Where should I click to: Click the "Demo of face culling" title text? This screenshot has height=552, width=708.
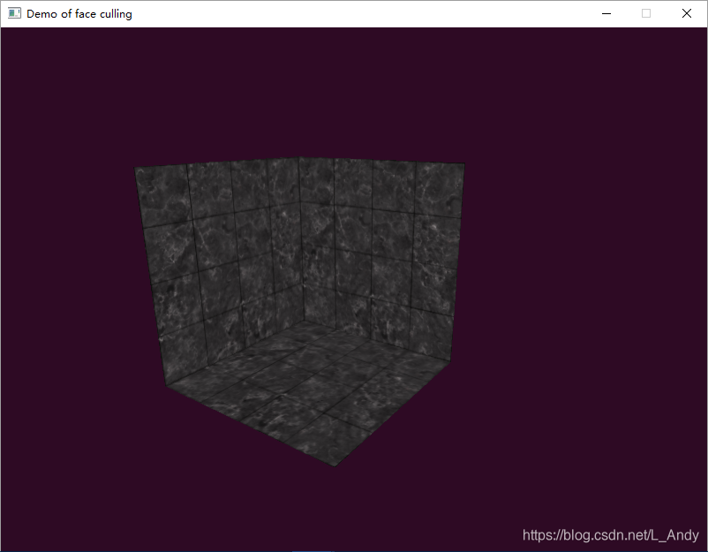pyautogui.click(x=79, y=14)
